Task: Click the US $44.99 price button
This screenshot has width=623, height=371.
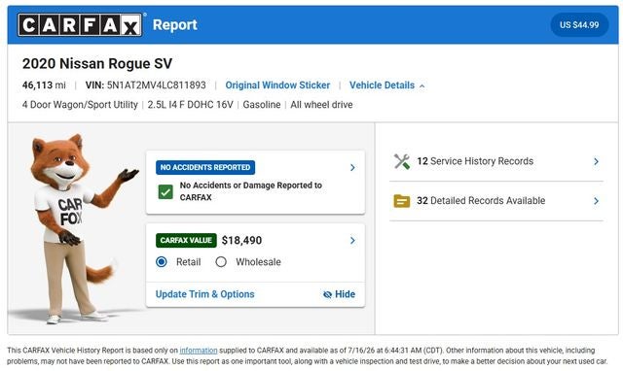Action: point(579,24)
